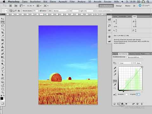This screenshot has height=114, width=152.
Task: Select the Brush tool
Action: (x=3, y=44)
